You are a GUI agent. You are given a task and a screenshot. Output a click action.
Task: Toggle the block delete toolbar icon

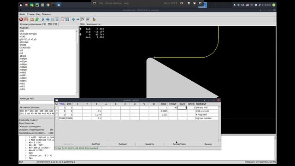tap(63, 19)
